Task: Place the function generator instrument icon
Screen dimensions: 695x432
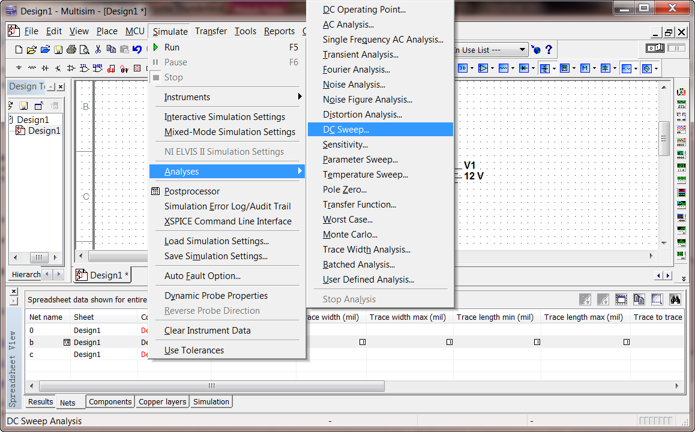Action: tap(681, 104)
